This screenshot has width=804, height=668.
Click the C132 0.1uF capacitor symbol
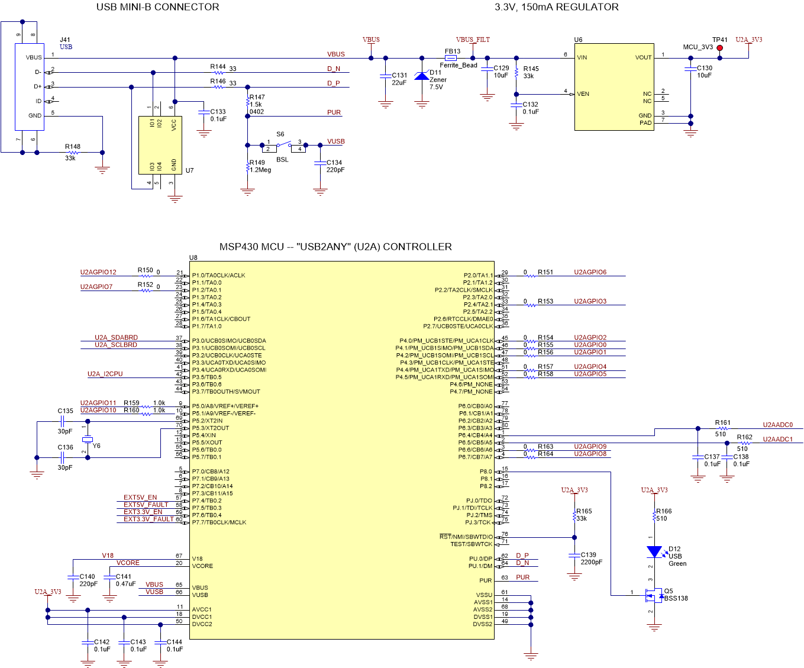(516, 105)
